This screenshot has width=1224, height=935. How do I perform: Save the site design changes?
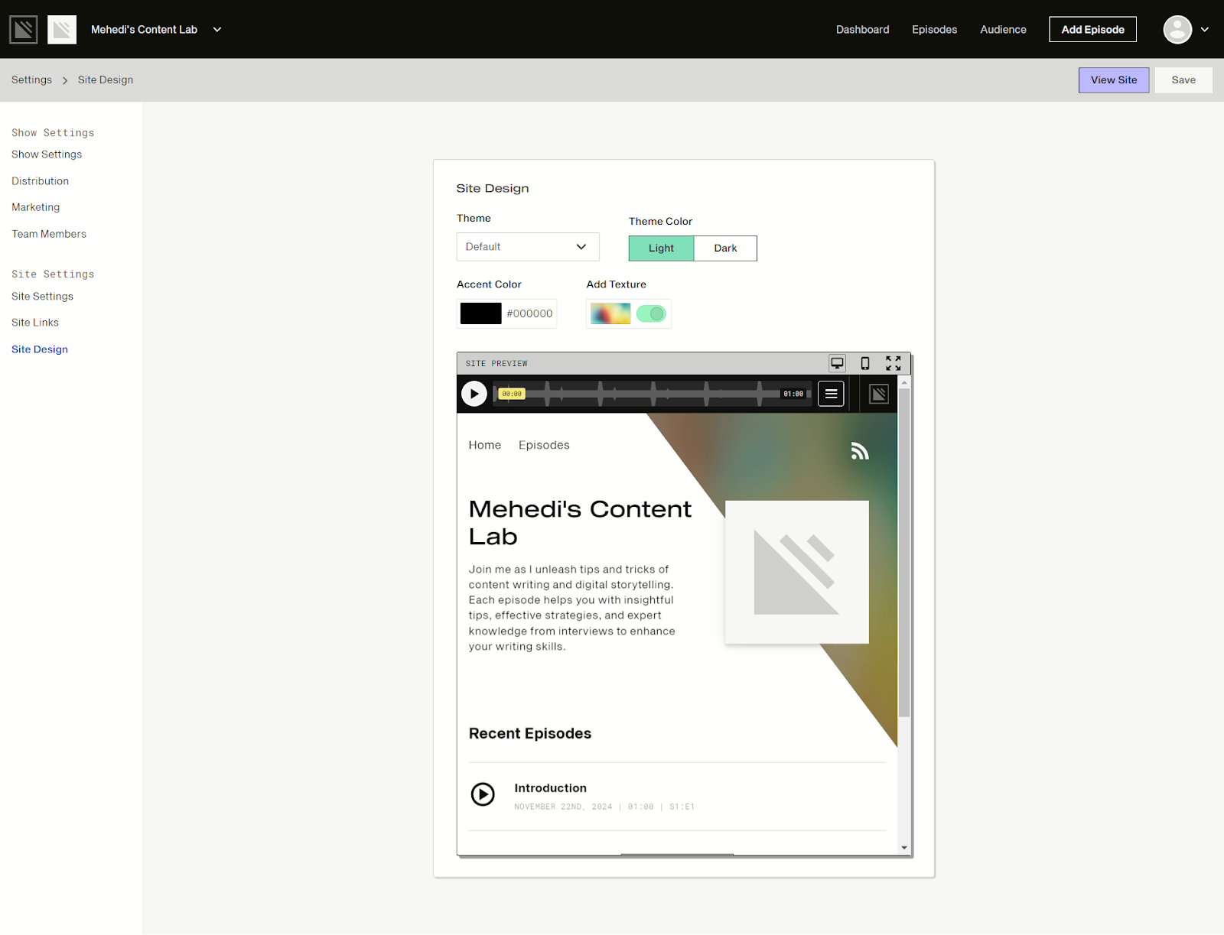[1183, 80]
